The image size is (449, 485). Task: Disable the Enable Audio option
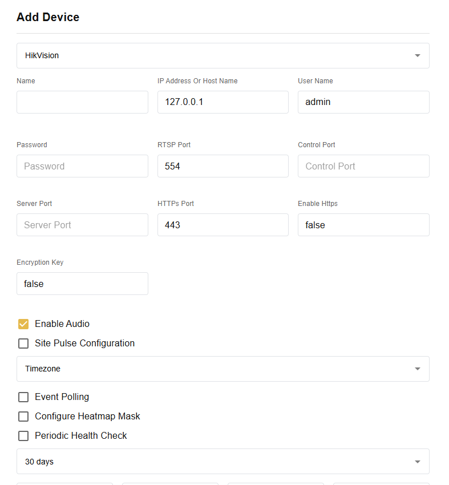point(23,324)
